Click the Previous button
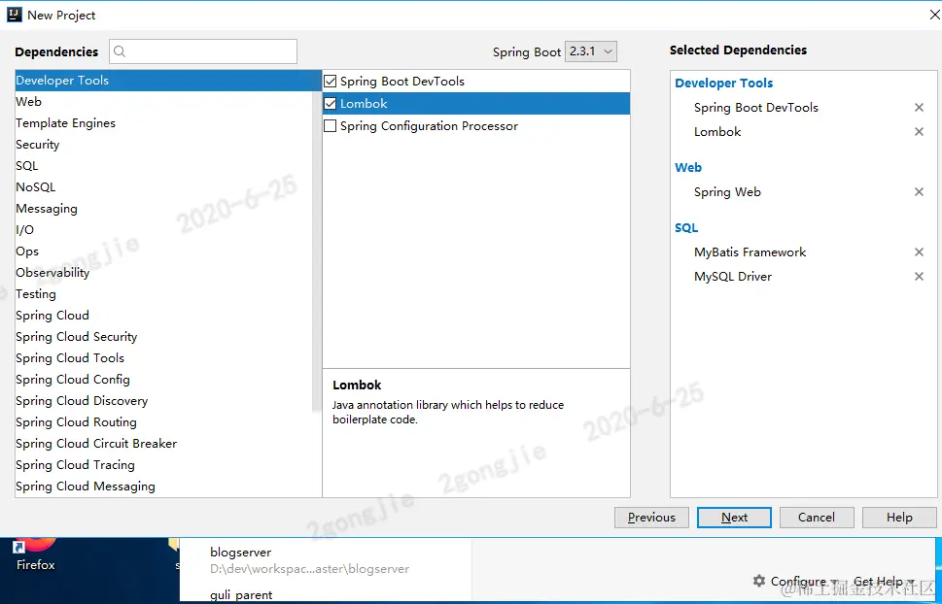The width and height of the screenshot is (942, 604). 651,518
